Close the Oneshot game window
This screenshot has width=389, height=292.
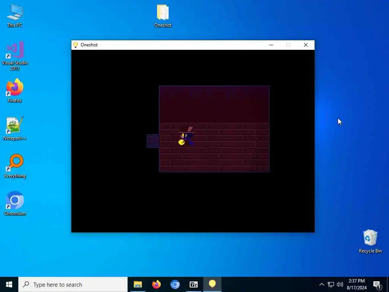306,45
